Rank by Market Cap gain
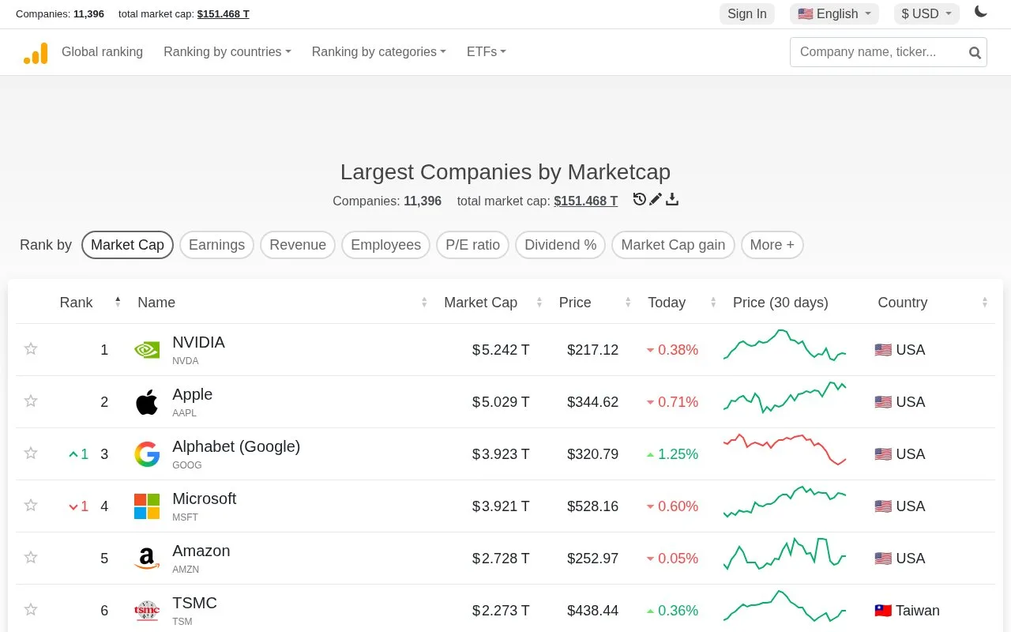Screen dimensions: 1011x632 pyautogui.click(x=673, y=245)
